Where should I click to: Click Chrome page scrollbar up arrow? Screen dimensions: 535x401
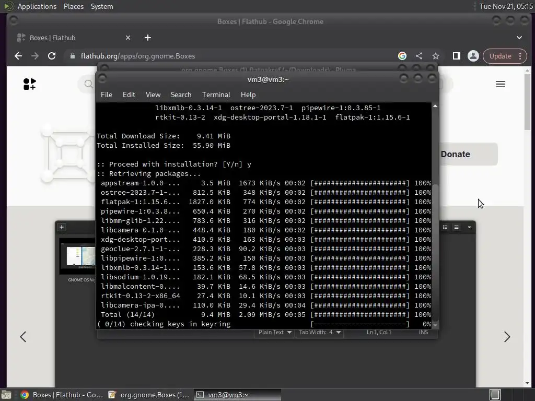[528, 70]
